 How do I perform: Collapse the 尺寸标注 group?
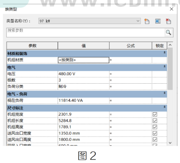(165, 107)
